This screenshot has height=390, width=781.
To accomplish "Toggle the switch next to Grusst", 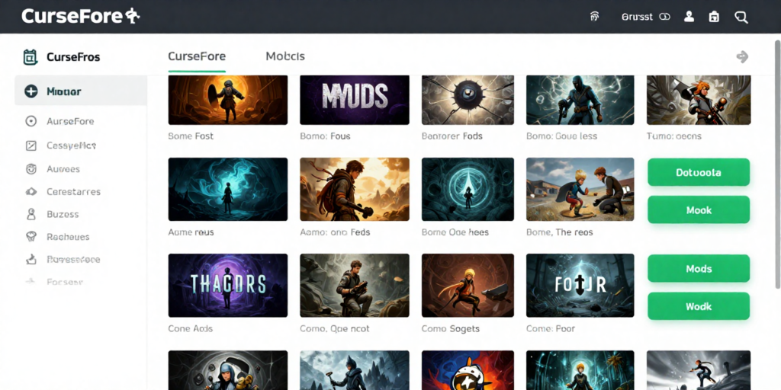I will click(664, 17).
